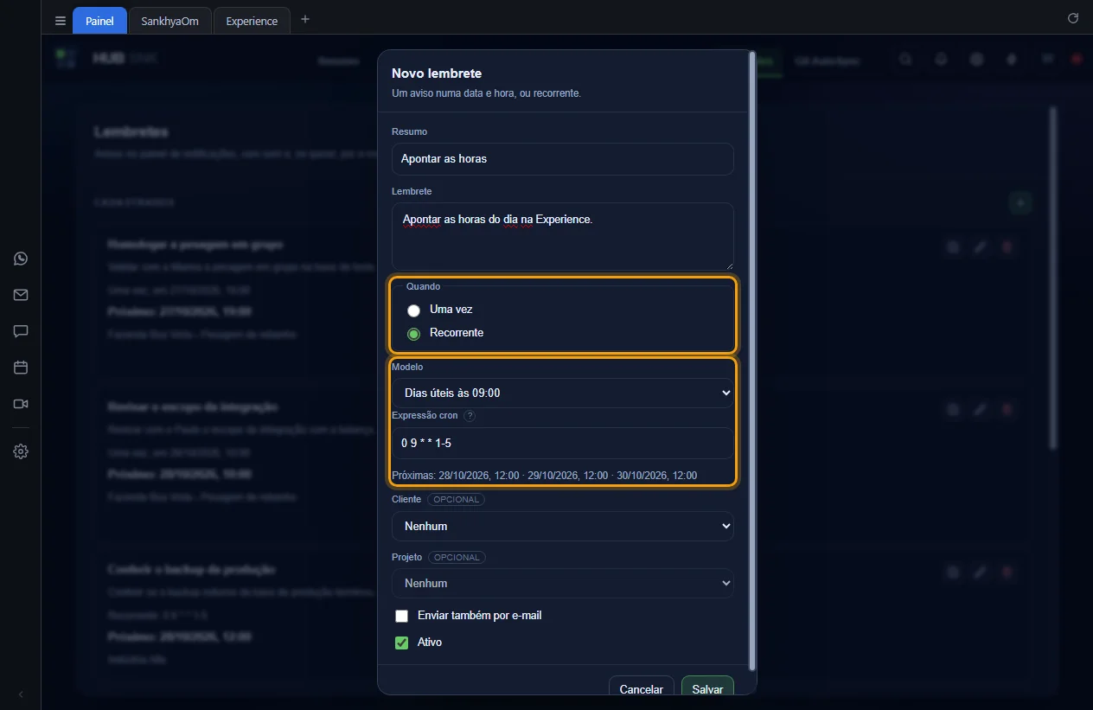Uncheck the Ativo checkbox
The image size is (1093, 710).
401,643
